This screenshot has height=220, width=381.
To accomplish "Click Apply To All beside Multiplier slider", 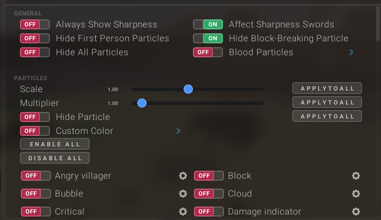I will (x=327, y=103).
